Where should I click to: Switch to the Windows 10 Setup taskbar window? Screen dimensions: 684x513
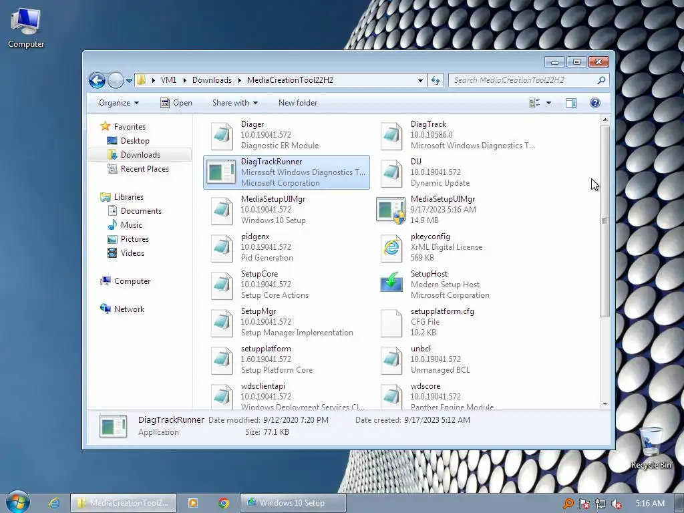293,503
